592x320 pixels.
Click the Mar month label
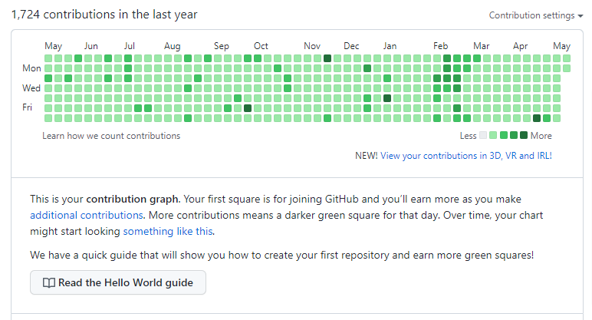point(482,46)
